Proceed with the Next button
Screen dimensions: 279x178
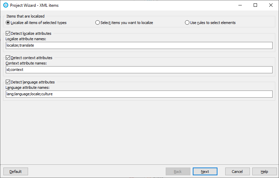click(x=205, y=172)
